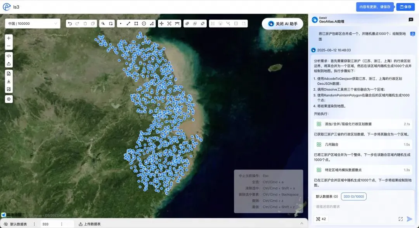The image size is (419, 228).
Task: Click the download icon in left sidebar
Action: pos(9,81)
